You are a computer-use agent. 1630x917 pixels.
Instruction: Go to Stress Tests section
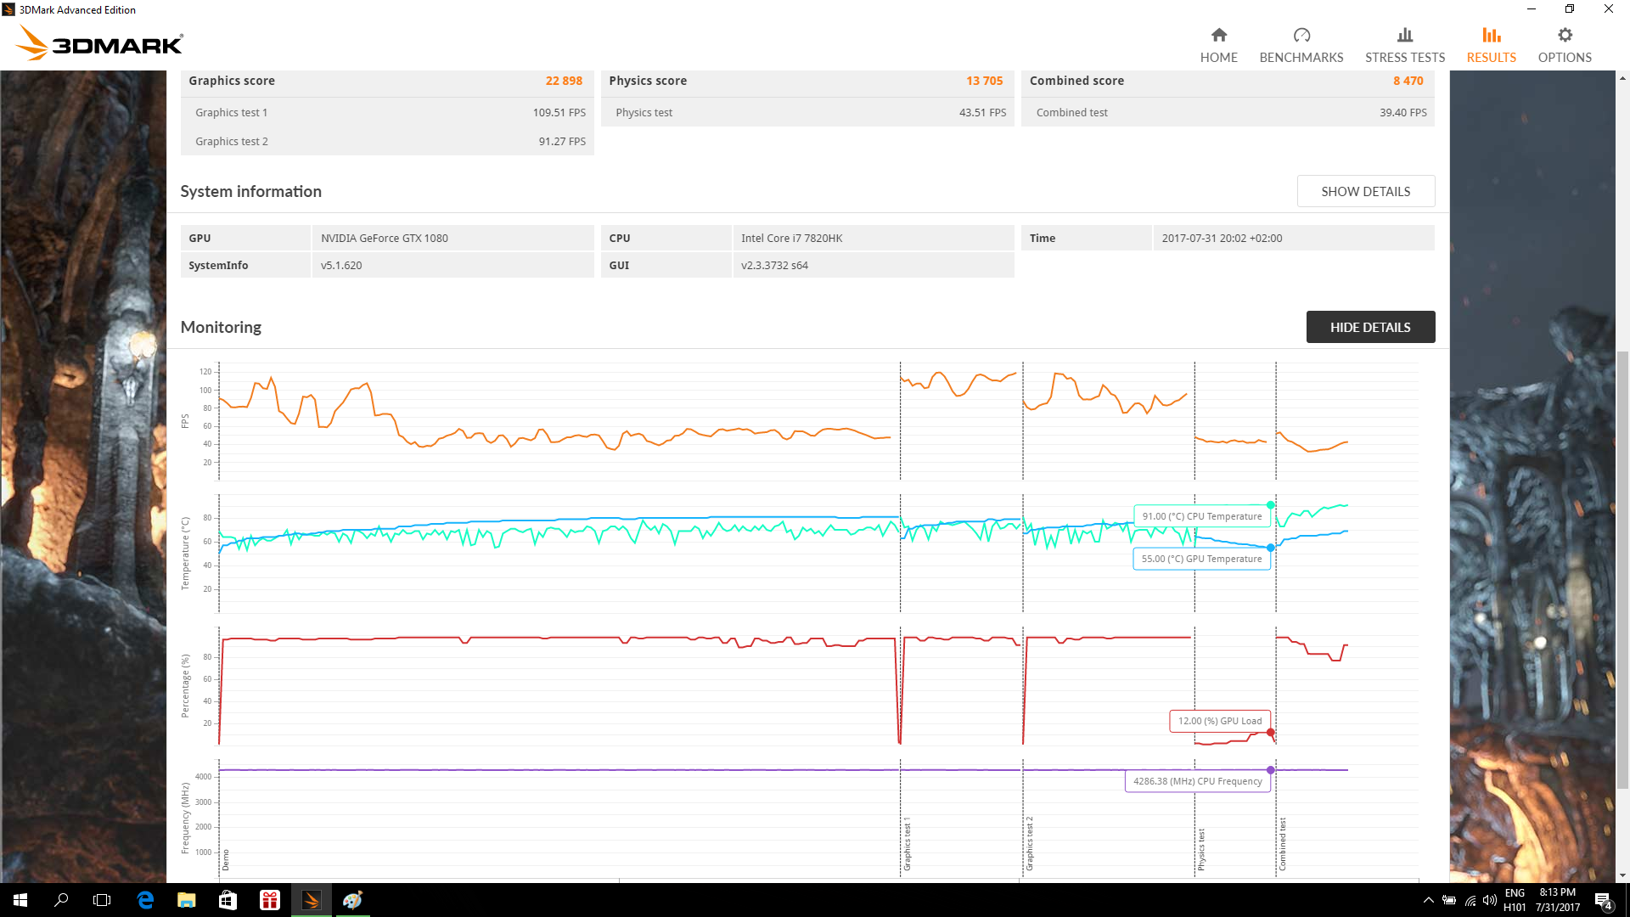point(1404,45)
